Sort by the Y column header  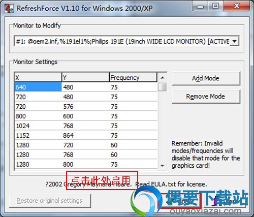tap(86, 77)
